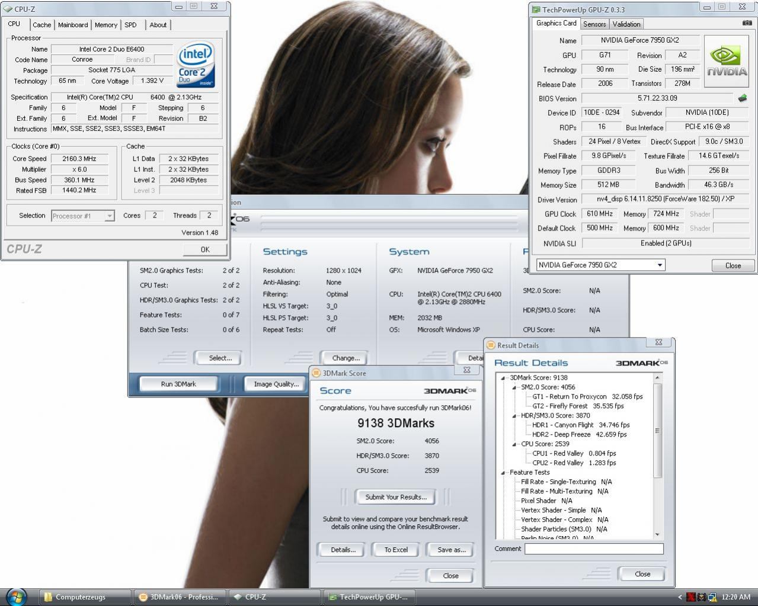Collapse the CPU Score tree node
This screenshot has height=606, width=758.
(x=514, y=444)
